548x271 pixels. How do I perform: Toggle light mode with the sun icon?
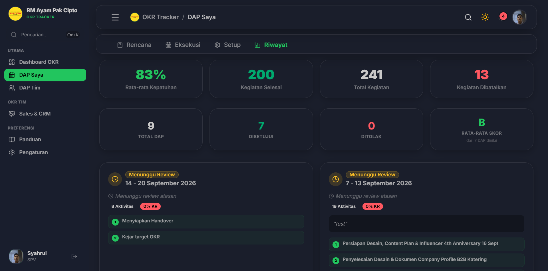point(485,17)
